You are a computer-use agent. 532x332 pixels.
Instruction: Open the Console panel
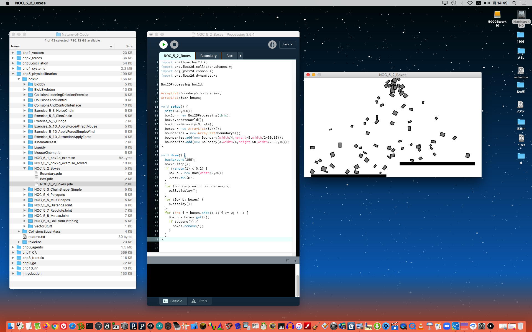click(x=173, y=301)
